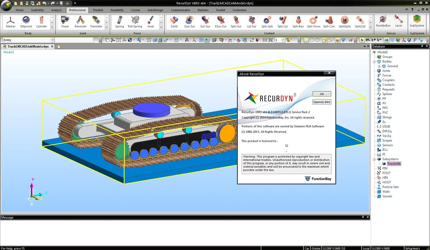
Task: Toggle the arrow select mode button
Action: click(362, 40)
